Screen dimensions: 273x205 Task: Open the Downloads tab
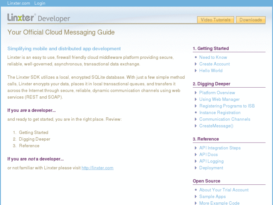251,20
